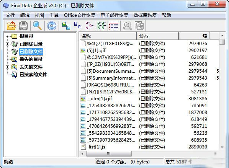Expand the 丢失的文件 tree node
229x168 pixels.
(x=7, y=67)
